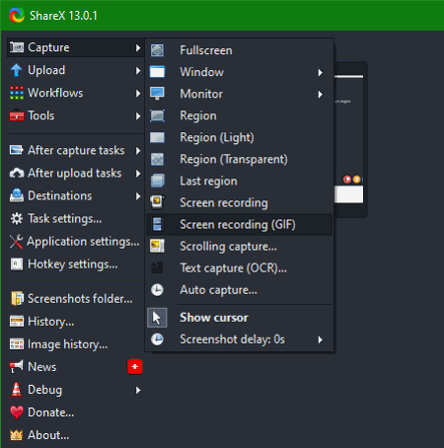Screen dimensions: 444x448
Task: Click the Upload blue arrow icon
Action: click(16, 70)
